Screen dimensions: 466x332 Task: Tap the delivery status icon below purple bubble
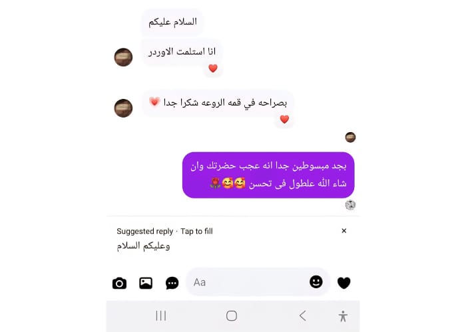350,205
